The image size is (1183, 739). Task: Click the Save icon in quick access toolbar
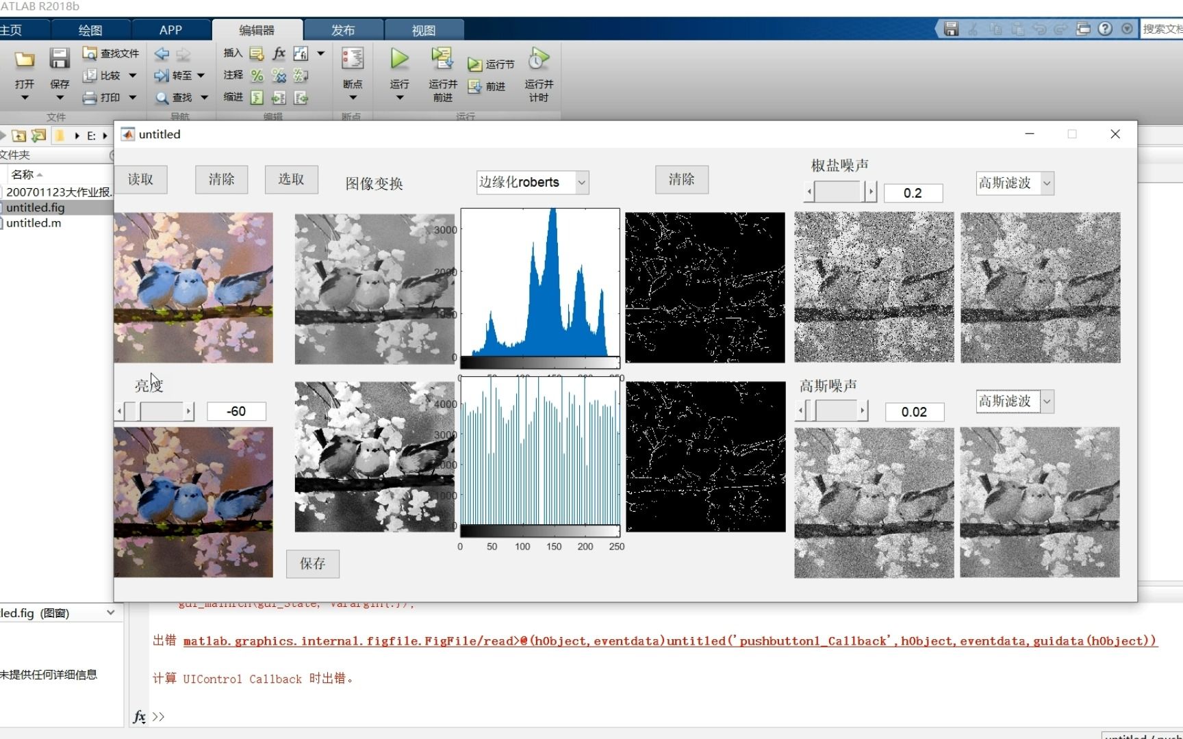pos(950,29)
